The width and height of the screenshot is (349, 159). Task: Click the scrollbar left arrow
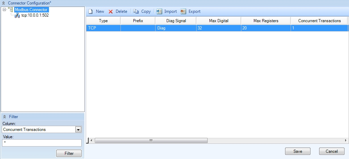pyautogui.click(x=91, y=140)
